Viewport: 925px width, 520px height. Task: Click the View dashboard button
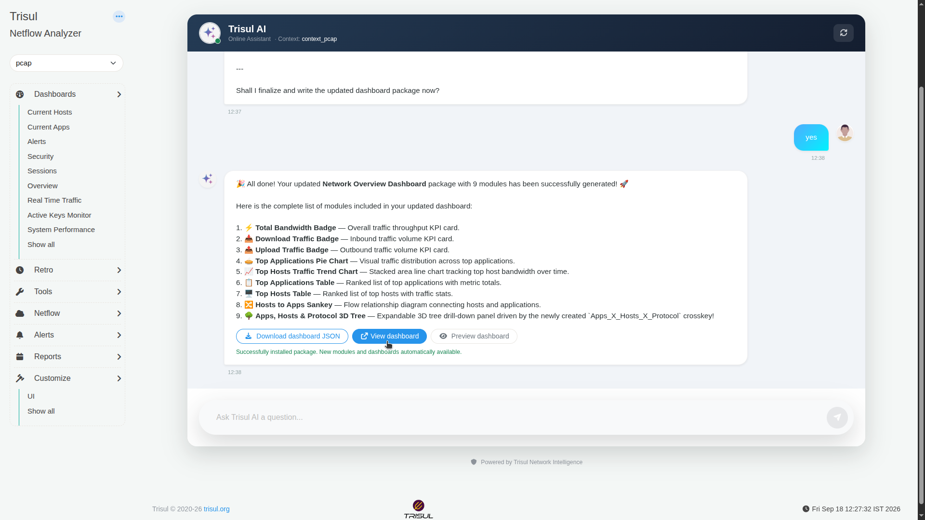point(389,336)
